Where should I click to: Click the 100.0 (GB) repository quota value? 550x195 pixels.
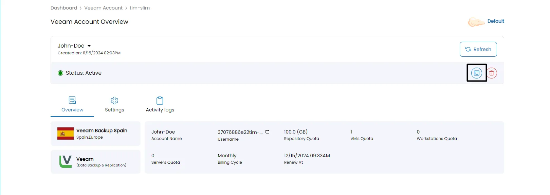pos(296,132)
